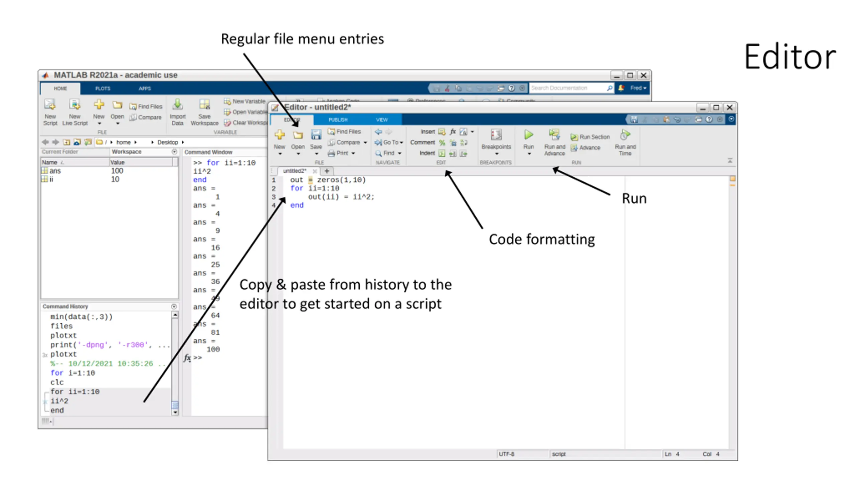Click the Search Documentation field

[568, 88]
